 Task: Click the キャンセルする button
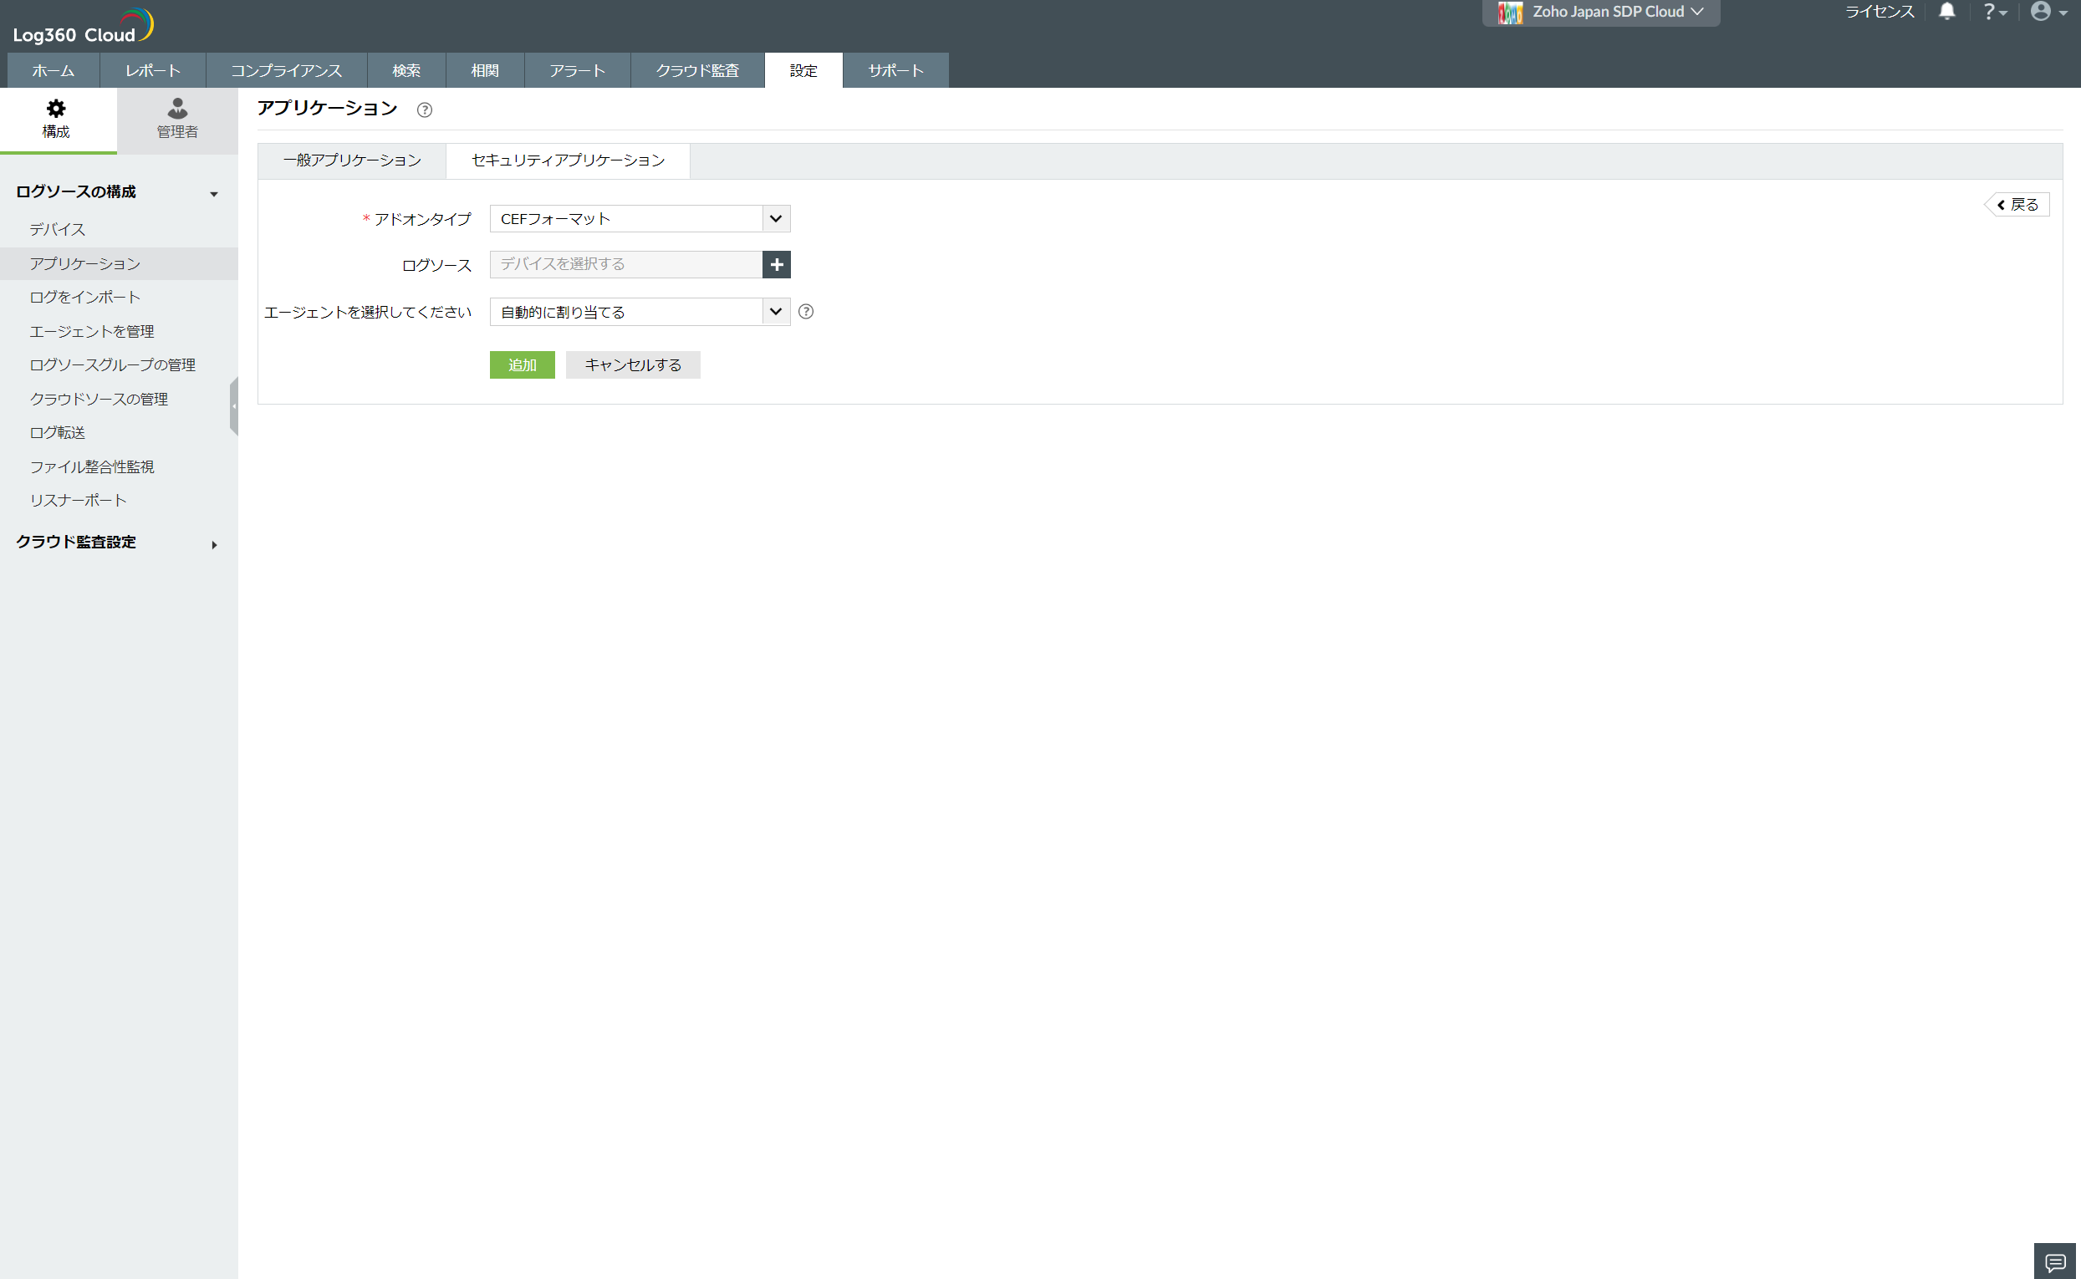point(633,365)
